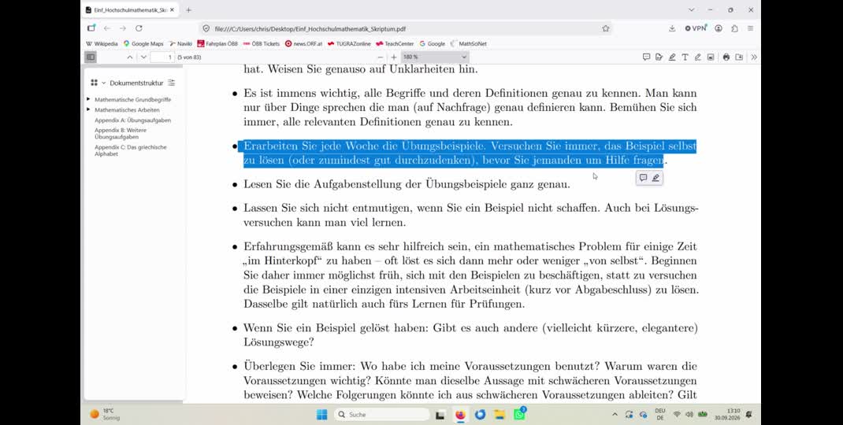Show hidden system tray icons

pyautogui.click(x=615, y=414)
